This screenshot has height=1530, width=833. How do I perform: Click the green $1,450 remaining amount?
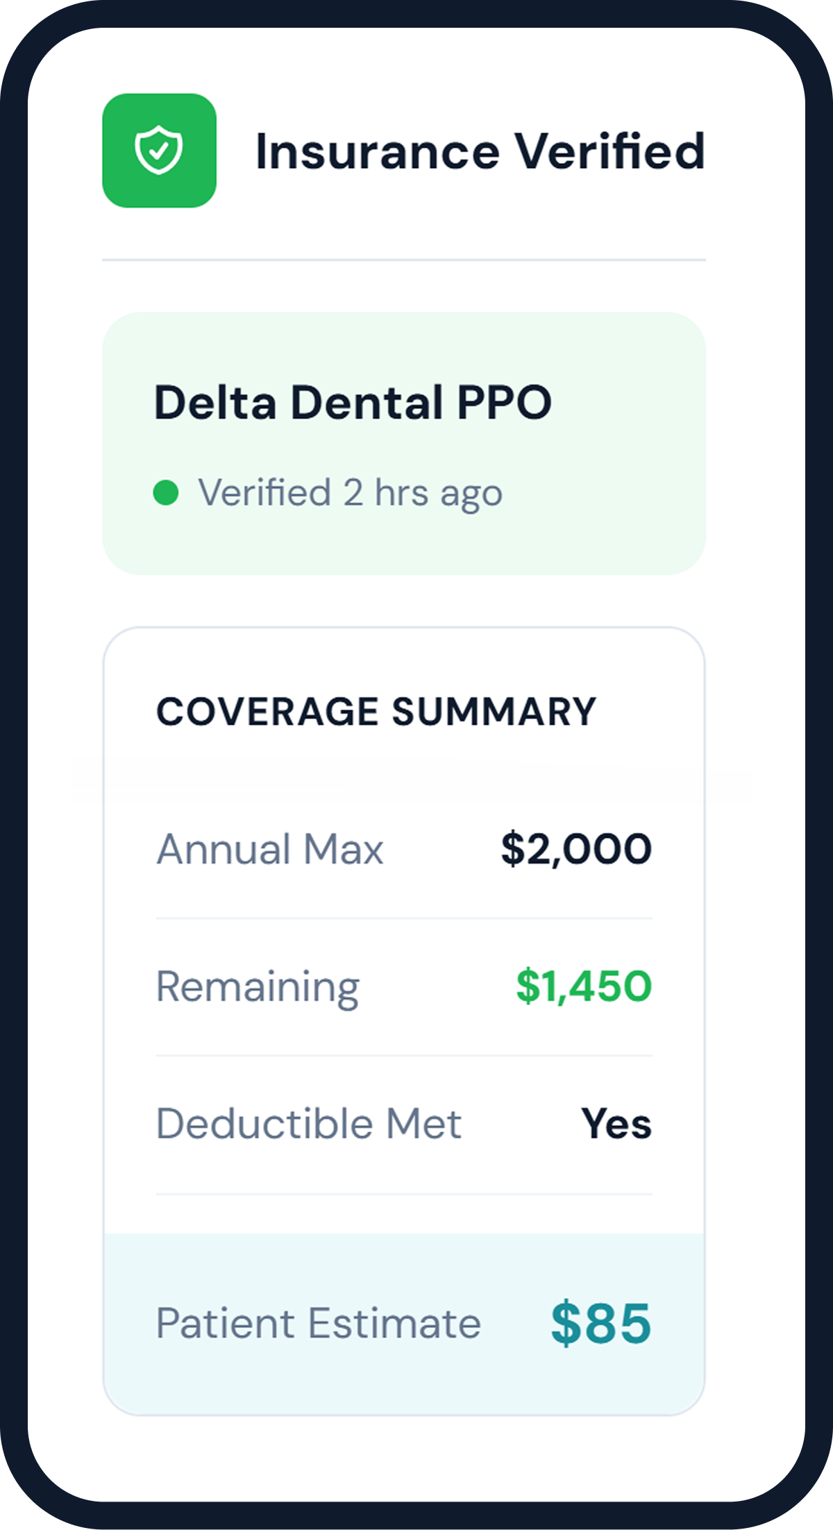click(x=584, y=986)
